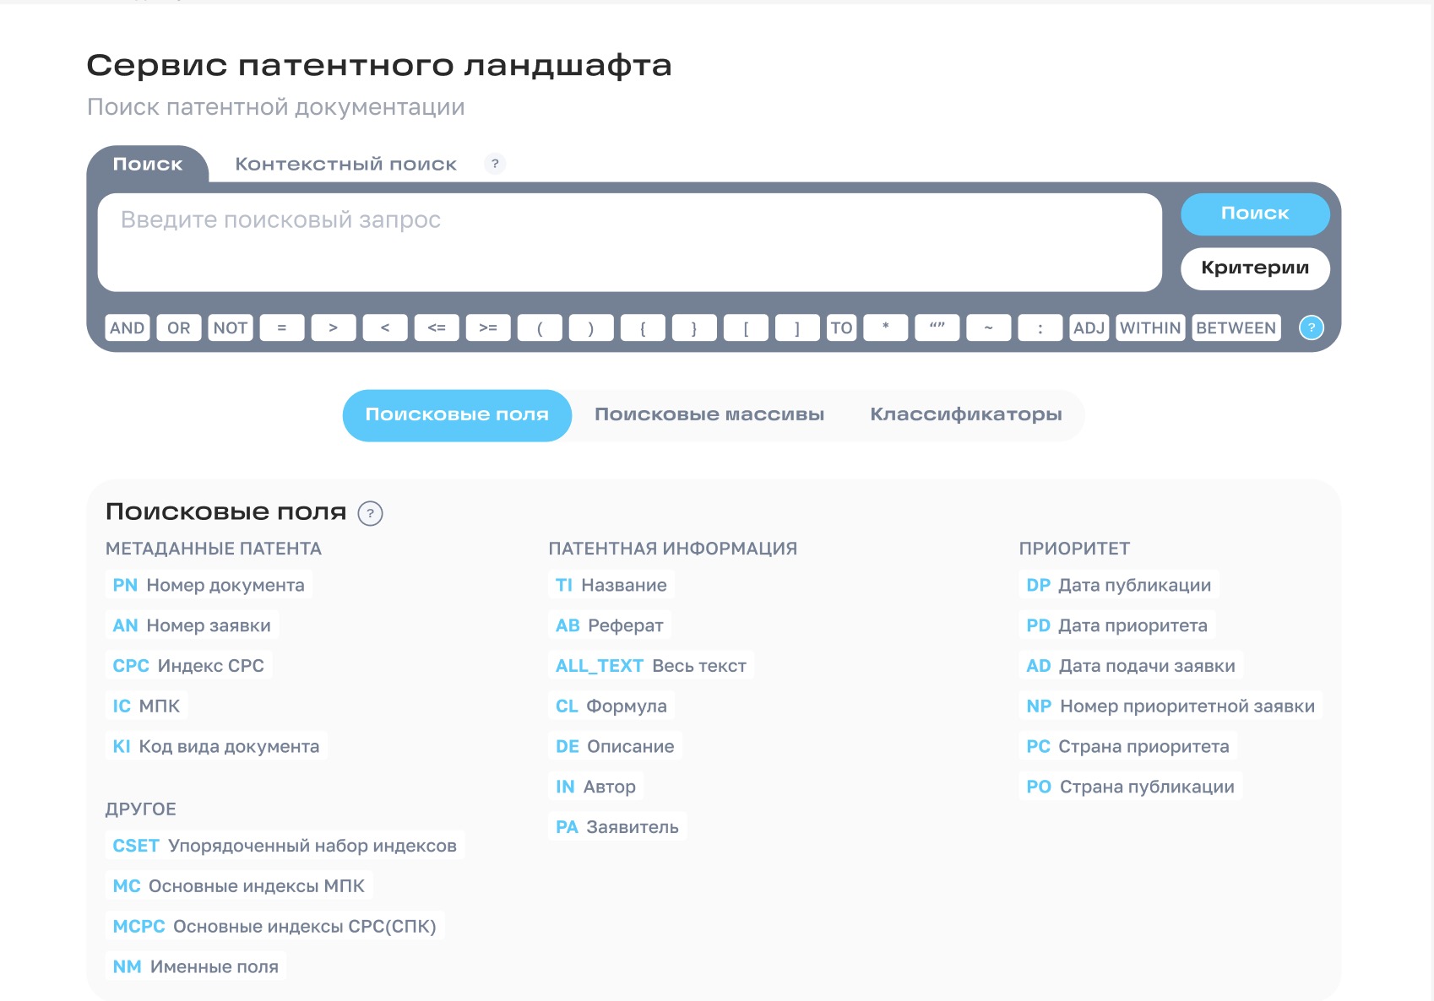The width and height of the screenshot is (1434, 1001).
Task: Open help icon next to Контекстный поиск
Action: tap(495, 164)
